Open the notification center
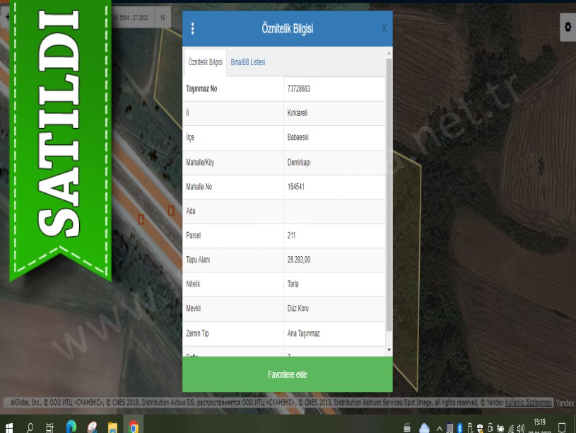Image resolution: width=576 pixels, height=433 pixels. (x=563, y=428)
